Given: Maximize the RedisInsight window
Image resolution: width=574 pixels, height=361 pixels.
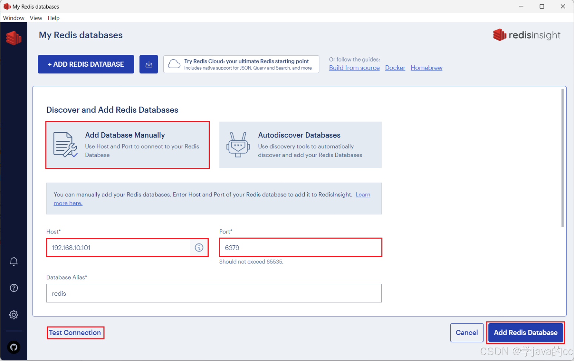Looking at the screenshot, I should click(542, 6).
